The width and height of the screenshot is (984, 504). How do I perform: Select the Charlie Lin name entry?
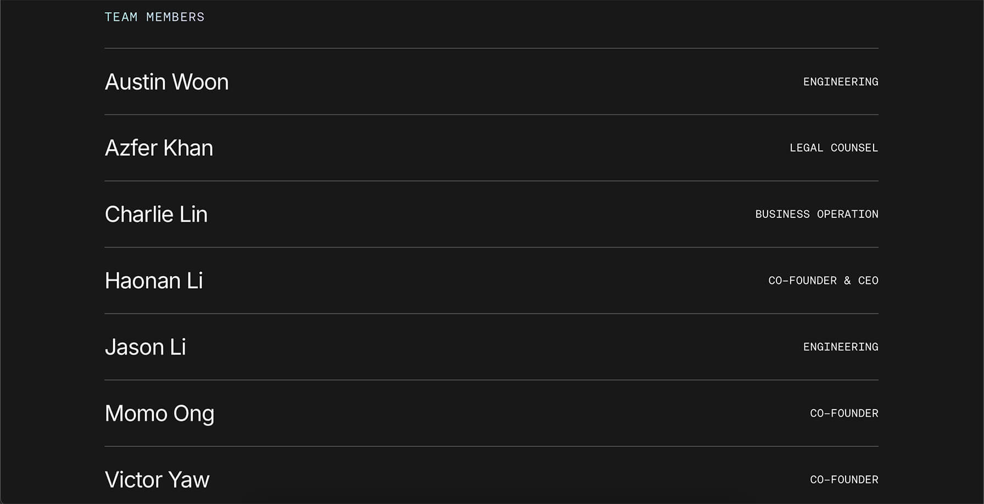coord(156,215)
